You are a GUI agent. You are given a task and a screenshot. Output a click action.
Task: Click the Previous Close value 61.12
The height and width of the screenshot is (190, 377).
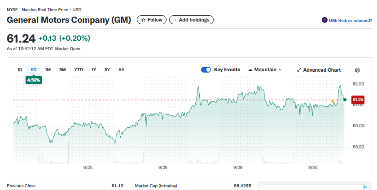[x=117, y=186]
